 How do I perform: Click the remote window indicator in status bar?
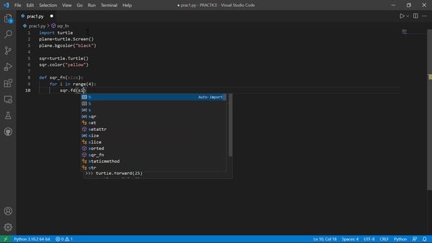pyautogui.click(x=5, y=239)
